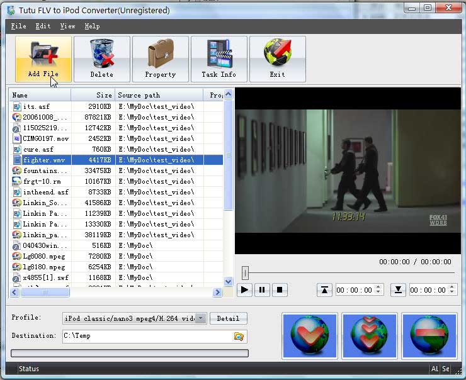Select its.asf in file list
Viewport: 466px width, 380px height.
point(116,106)
